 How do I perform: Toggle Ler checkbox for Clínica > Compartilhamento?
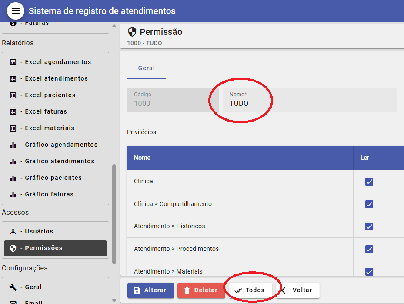click(369, 204)
